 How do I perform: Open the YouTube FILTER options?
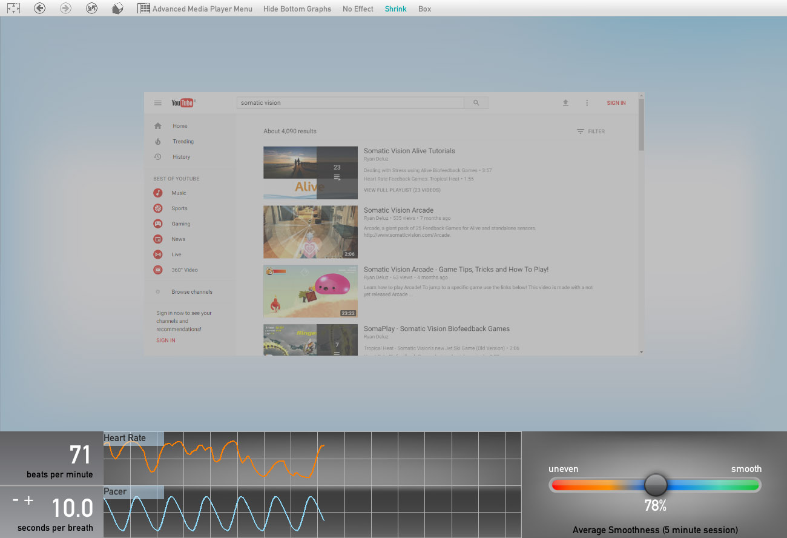click(590, 131)
